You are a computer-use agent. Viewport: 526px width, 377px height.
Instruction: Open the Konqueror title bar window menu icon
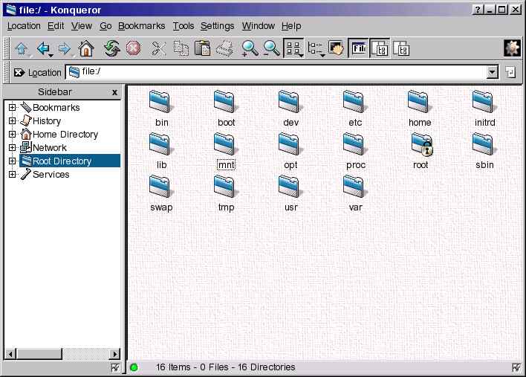point(11,10)
